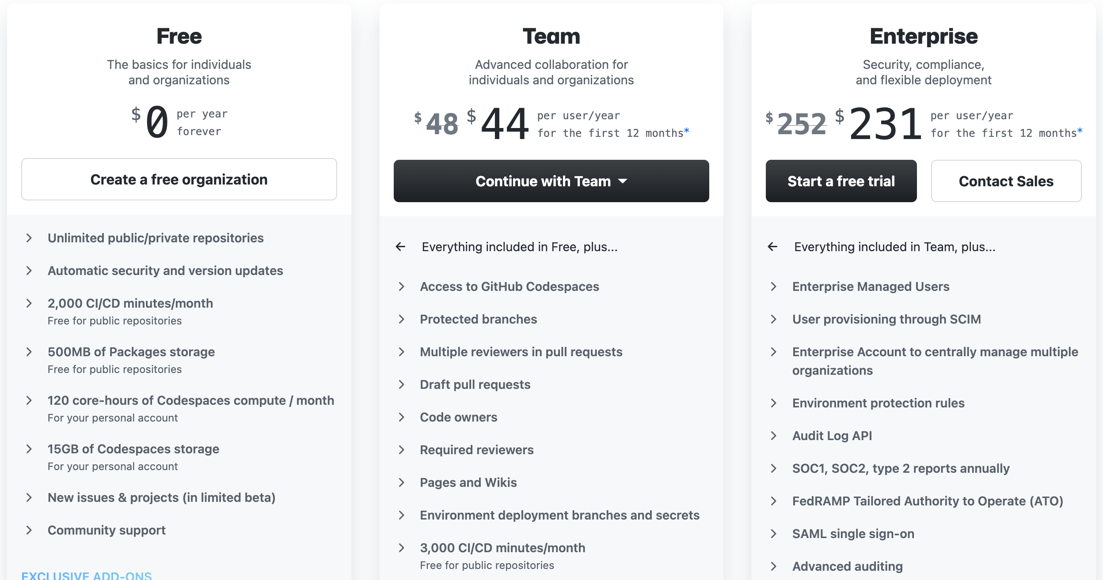Click the Pages and Wikis feature item
Screen dimensions: 1103x580
[468, 482]
